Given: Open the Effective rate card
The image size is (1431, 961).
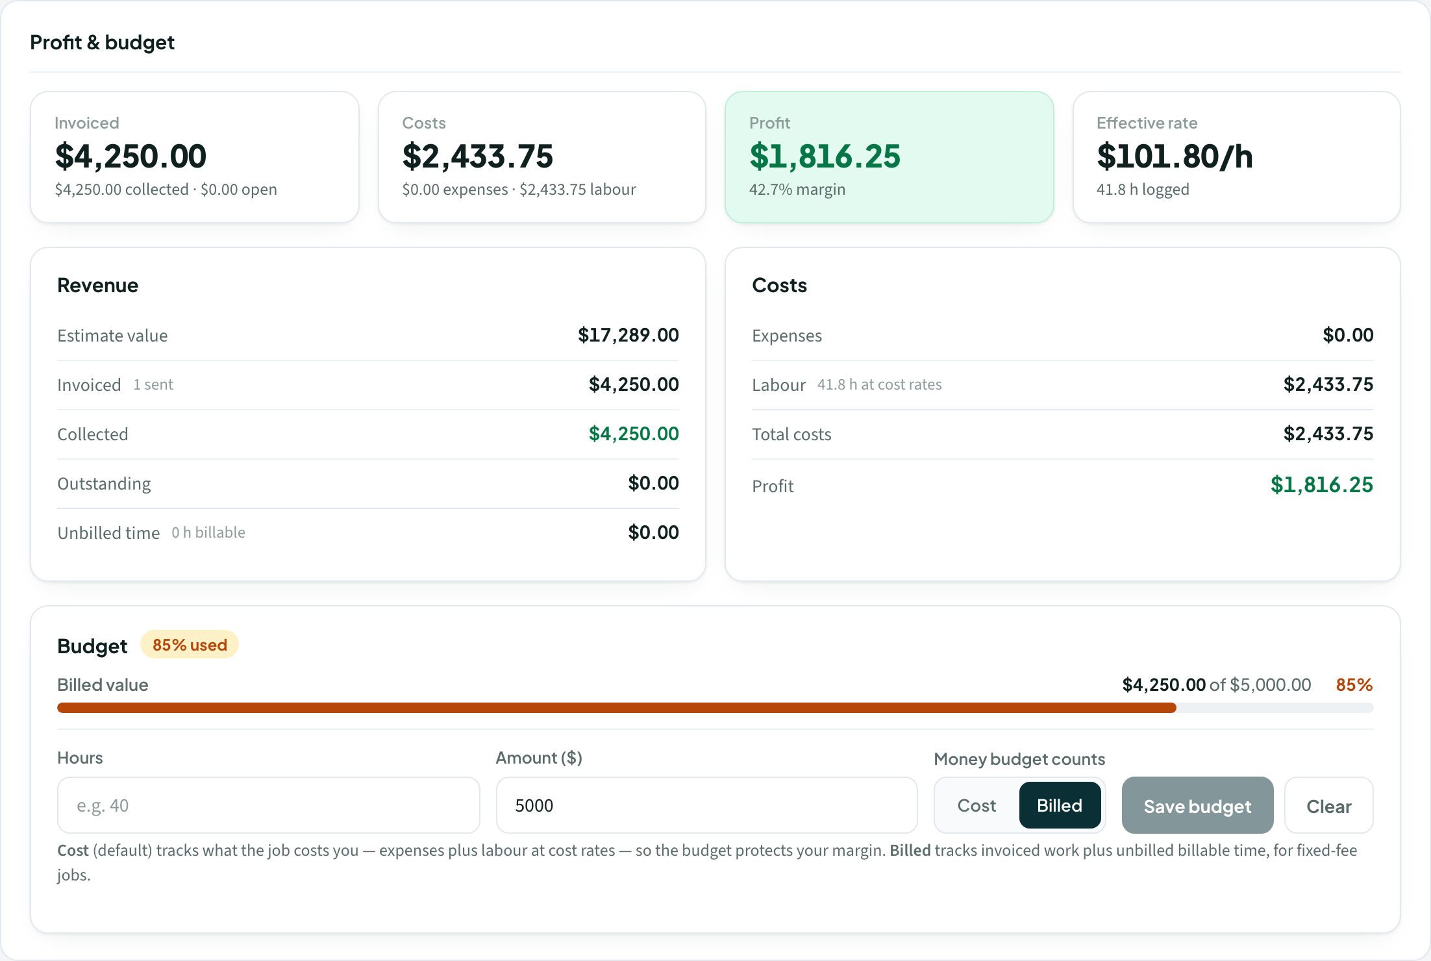Looking at the screenshot, I should click(x=1237, y=157).
